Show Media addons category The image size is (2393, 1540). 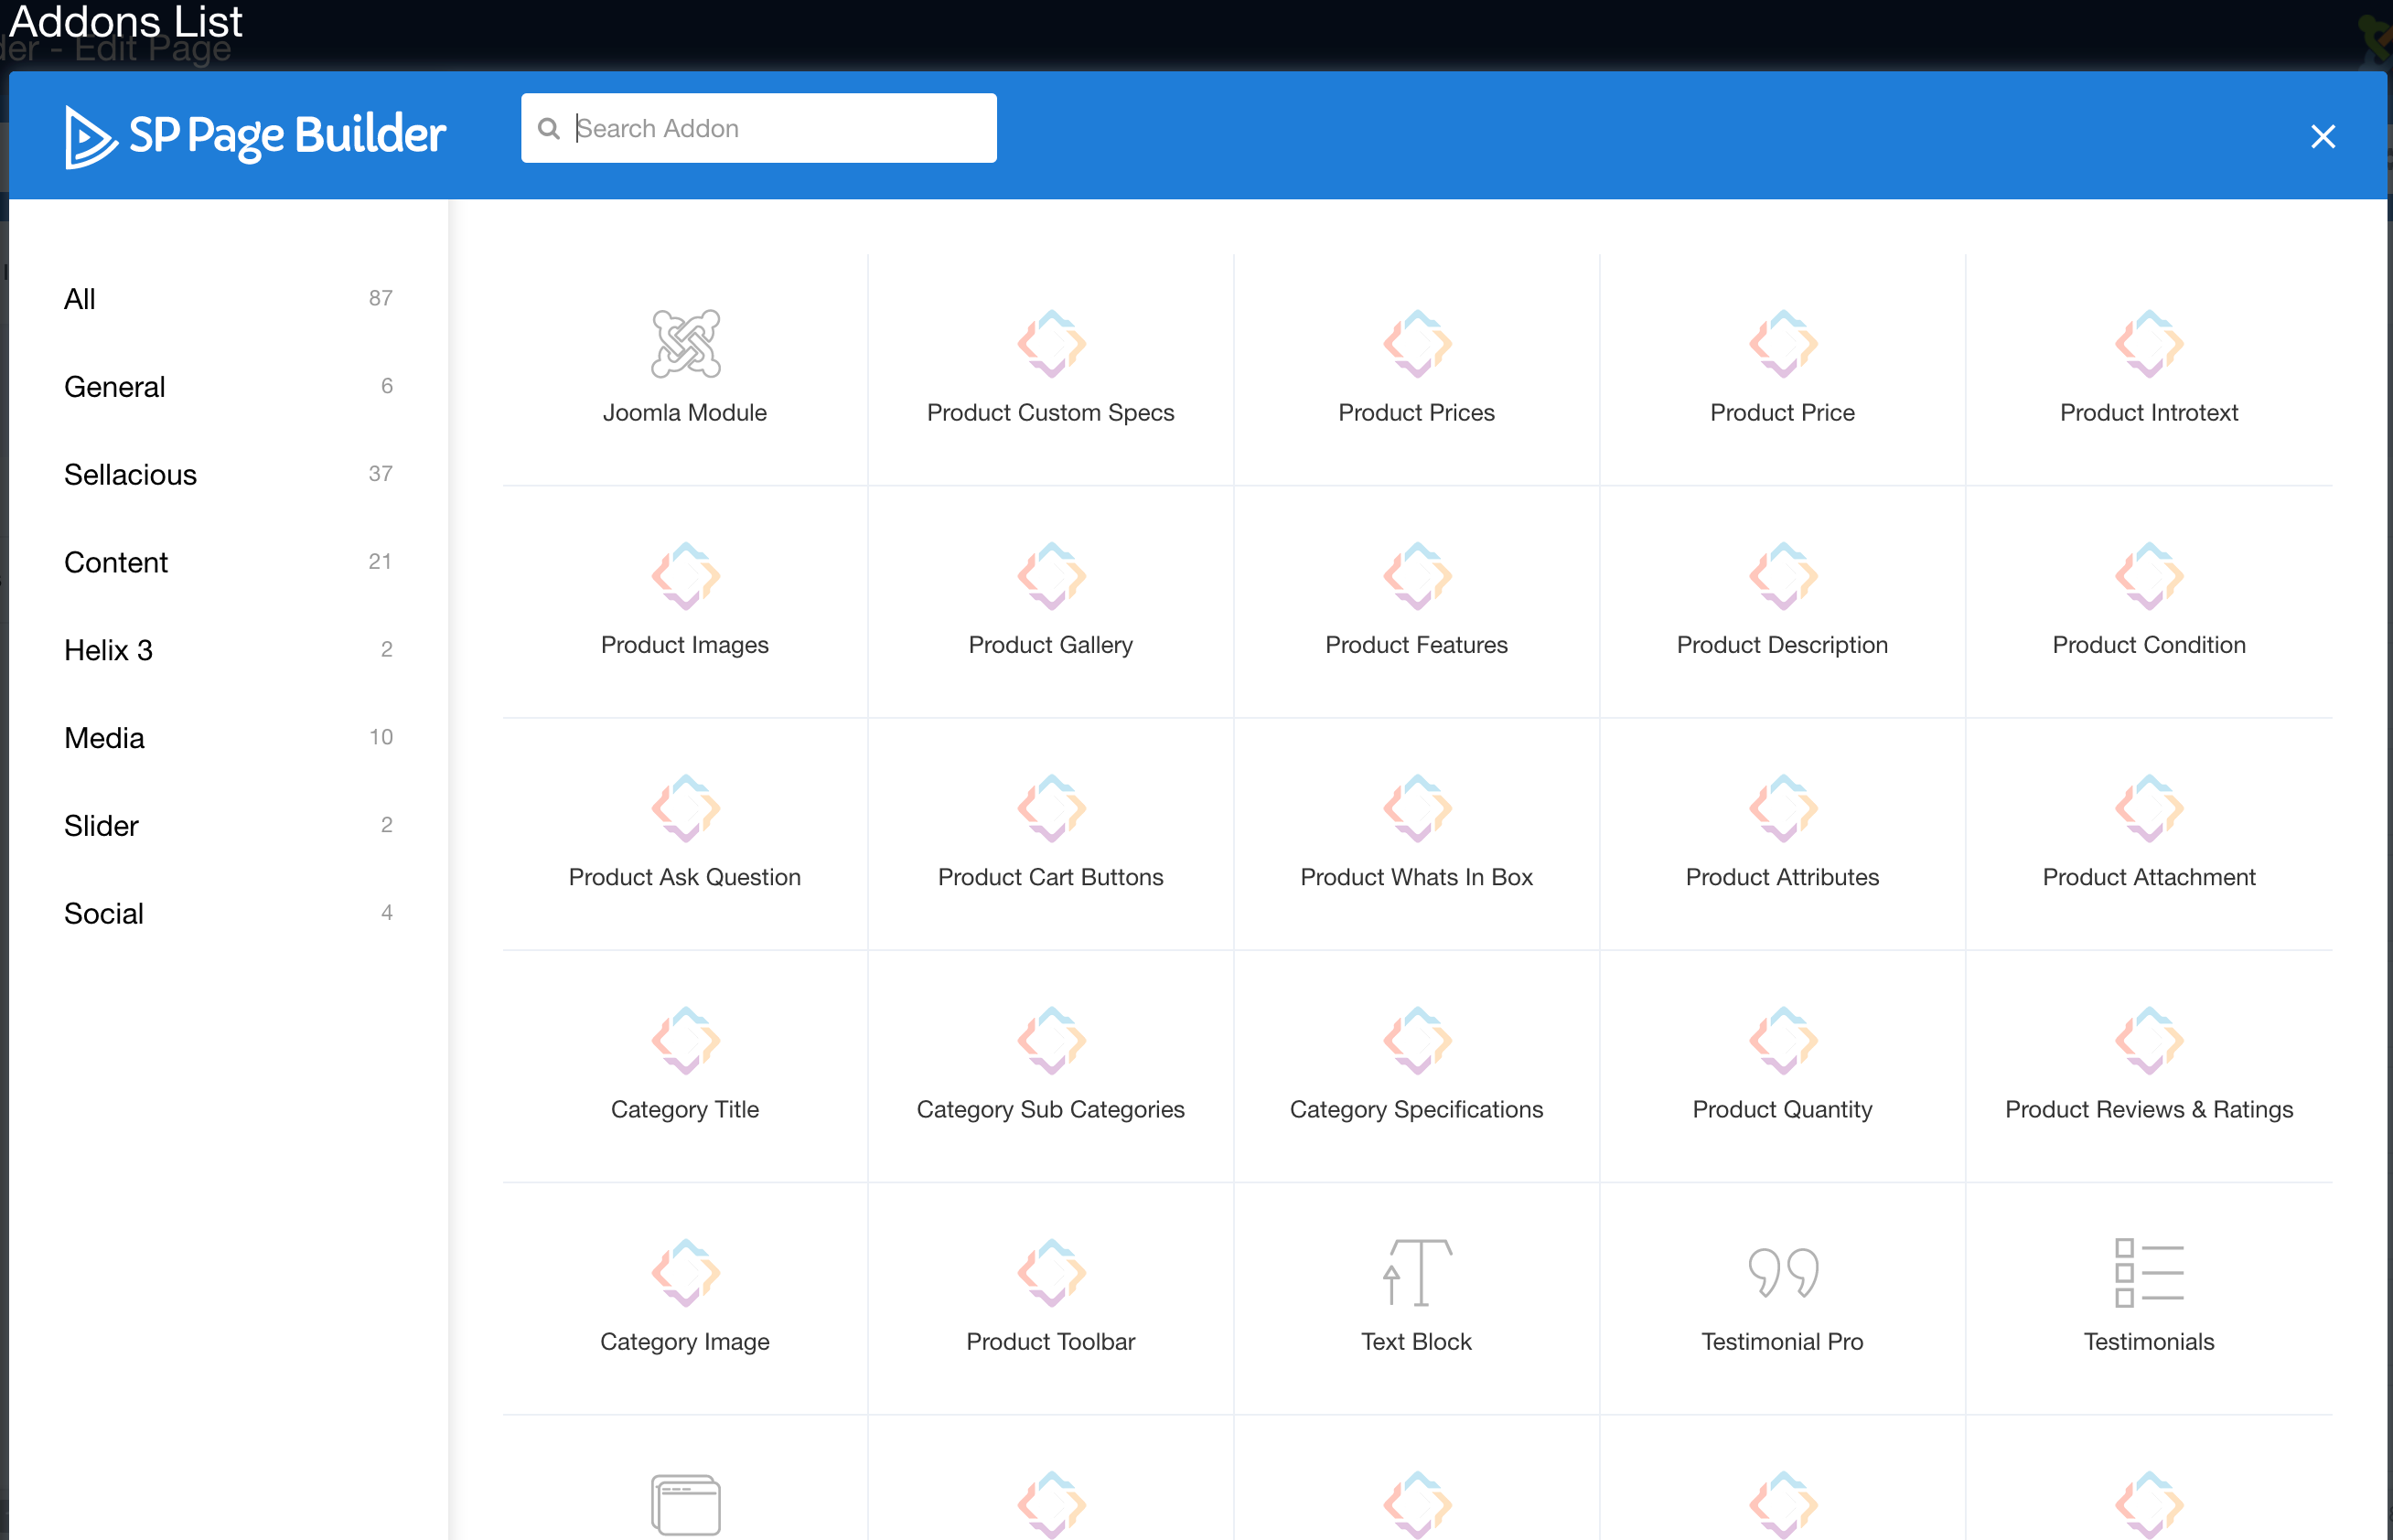pyautogui.click(x=228, y=737)
